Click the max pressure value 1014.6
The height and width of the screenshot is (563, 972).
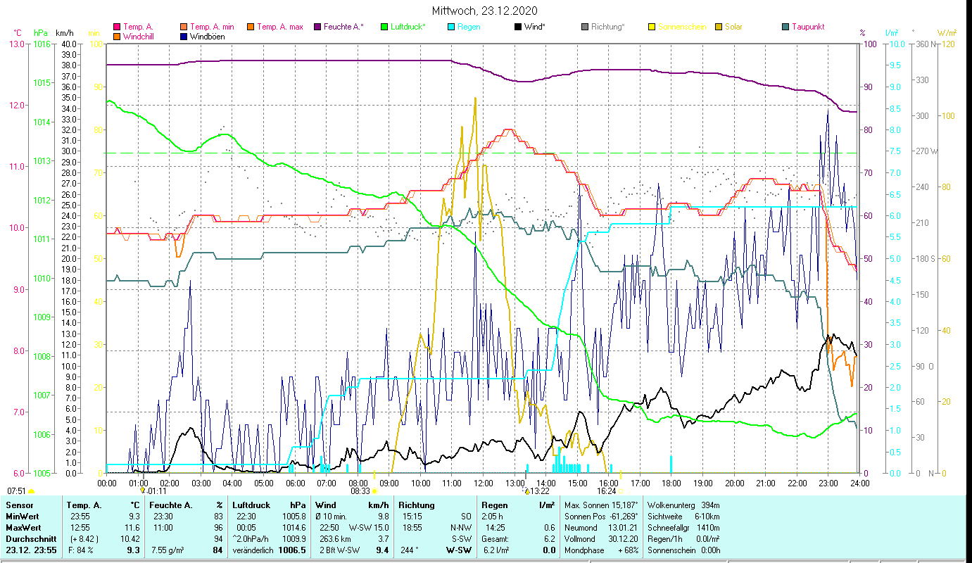tap(294, 527)
